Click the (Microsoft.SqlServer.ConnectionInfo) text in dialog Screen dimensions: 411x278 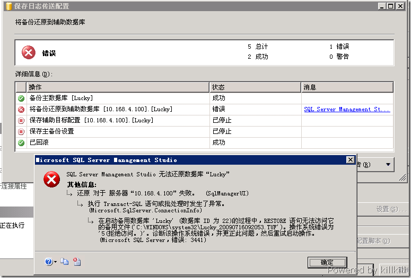146,210
